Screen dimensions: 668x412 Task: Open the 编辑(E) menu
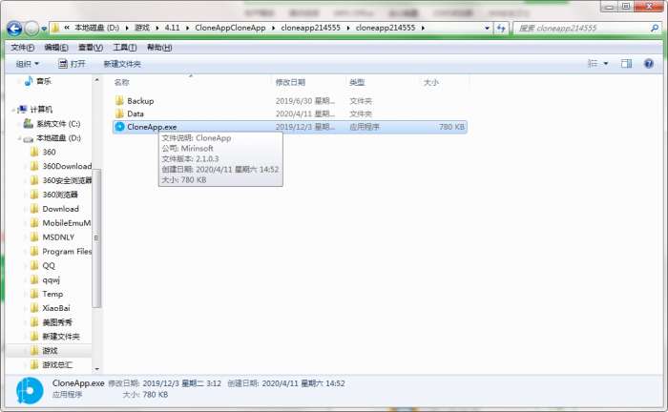56,48
